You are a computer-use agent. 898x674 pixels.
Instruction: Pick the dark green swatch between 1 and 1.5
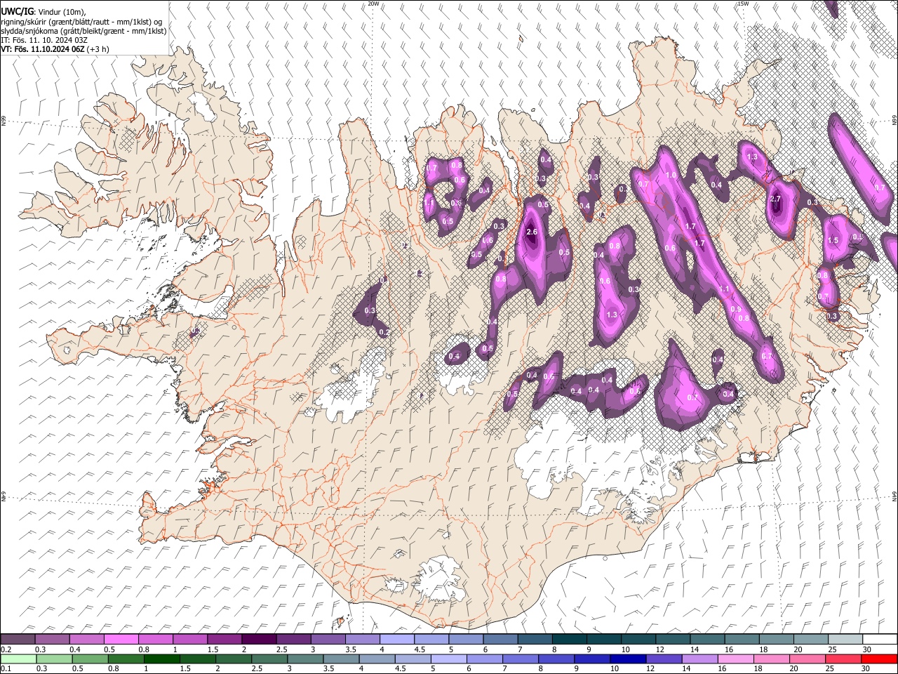[162, 659]
